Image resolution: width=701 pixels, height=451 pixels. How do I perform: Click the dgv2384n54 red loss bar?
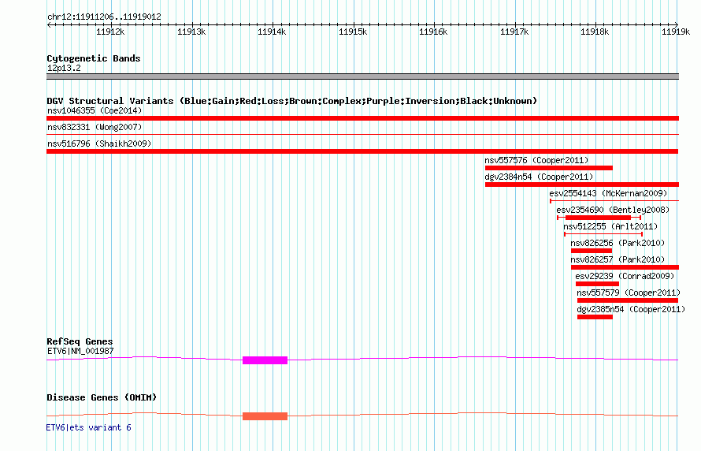pyautogui.click(x=582, y=184)
